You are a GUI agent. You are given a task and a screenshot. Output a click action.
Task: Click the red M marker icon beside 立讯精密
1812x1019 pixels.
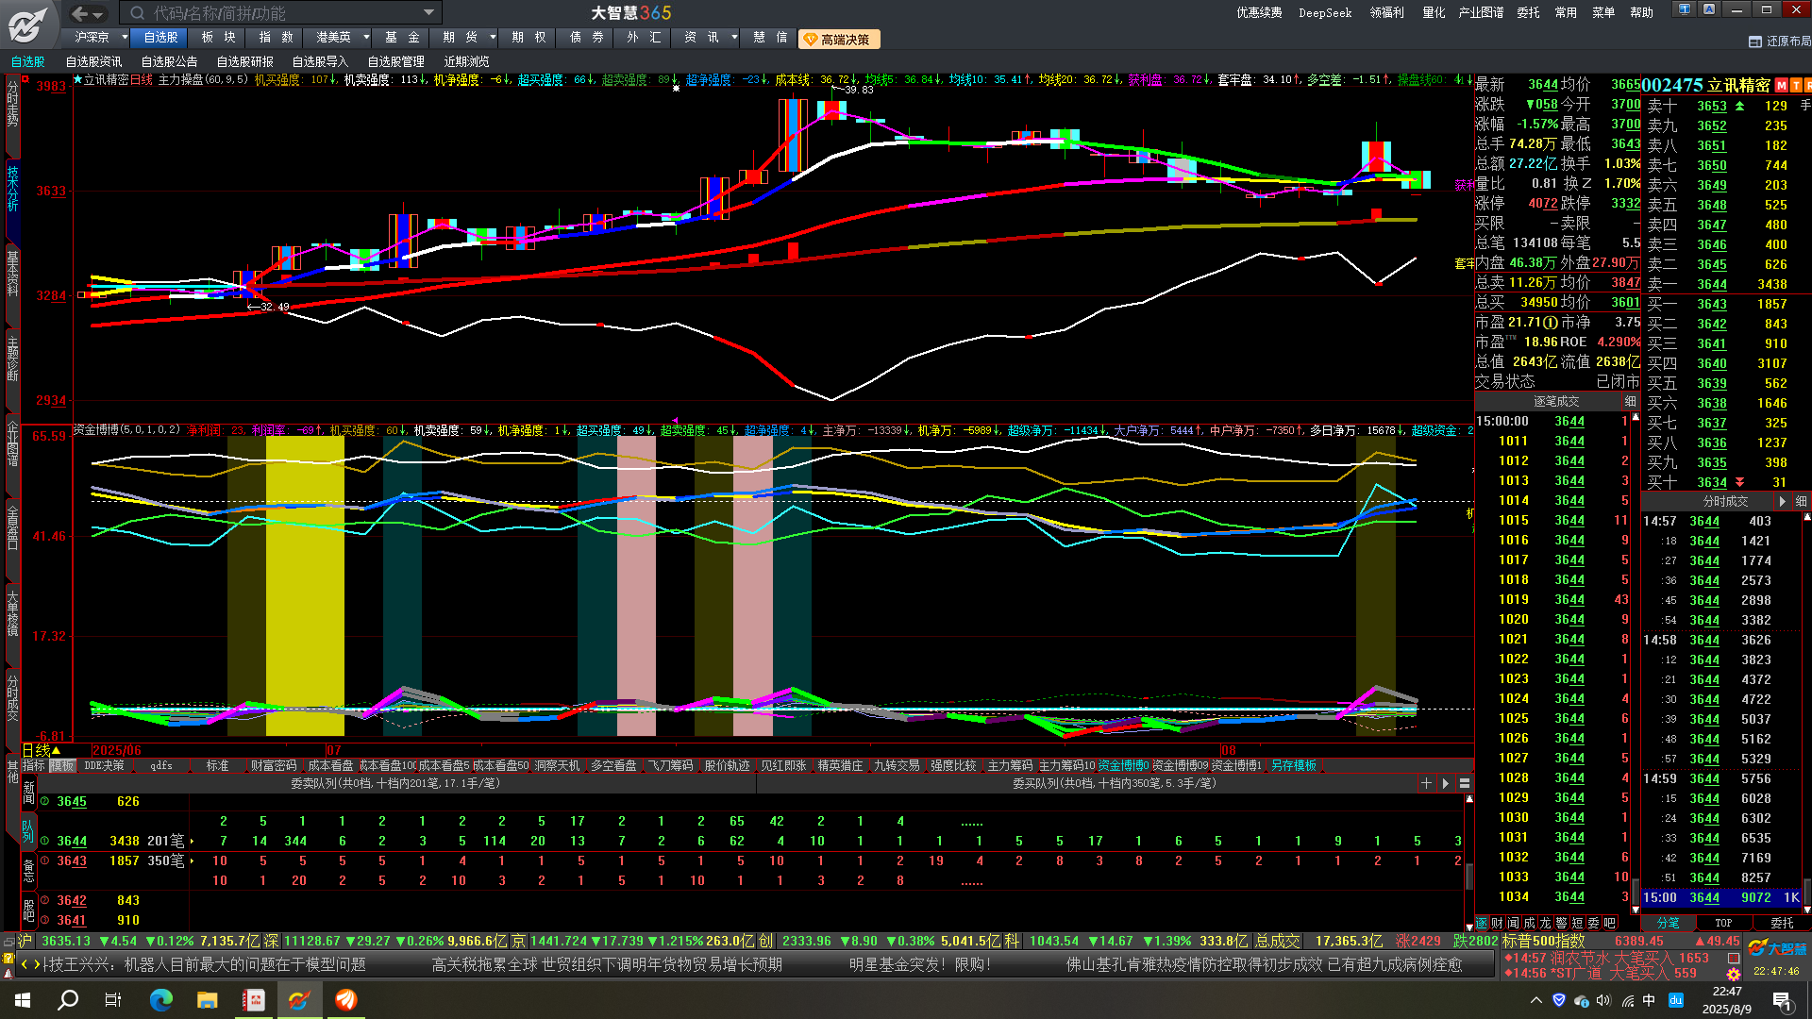pos(1781,86)
